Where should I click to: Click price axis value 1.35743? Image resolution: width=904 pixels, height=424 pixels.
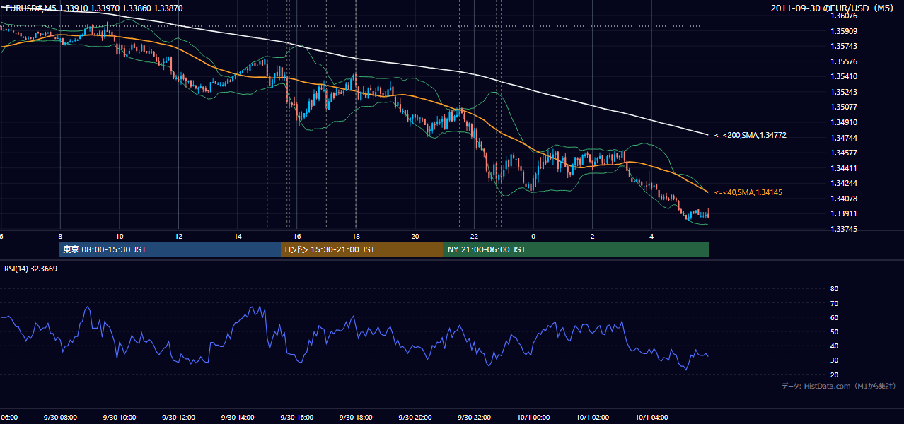(843, 46)
